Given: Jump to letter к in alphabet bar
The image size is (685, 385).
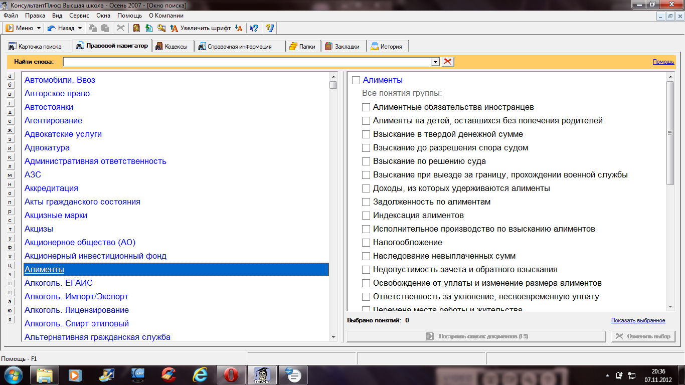Looking at the screenshot, I should (x=11, y=157).
